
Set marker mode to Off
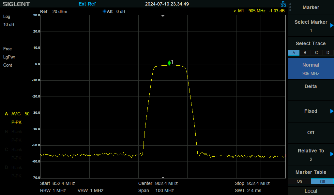311,133
